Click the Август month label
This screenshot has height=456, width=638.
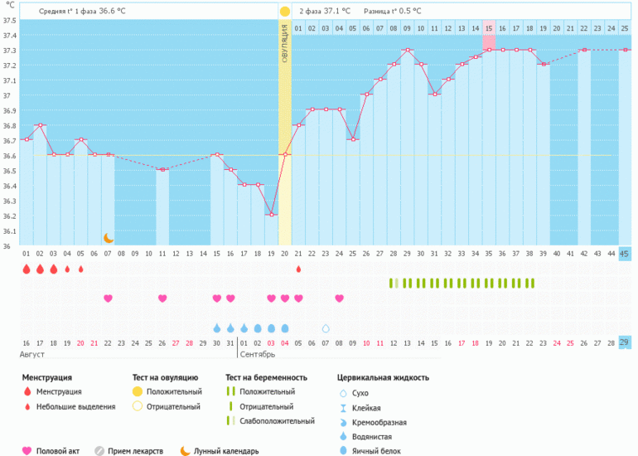point(32,354)
